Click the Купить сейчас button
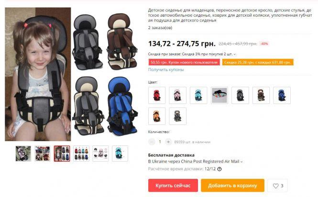The height and width of the screenshot is (197, 318). (x=173, y=185)
